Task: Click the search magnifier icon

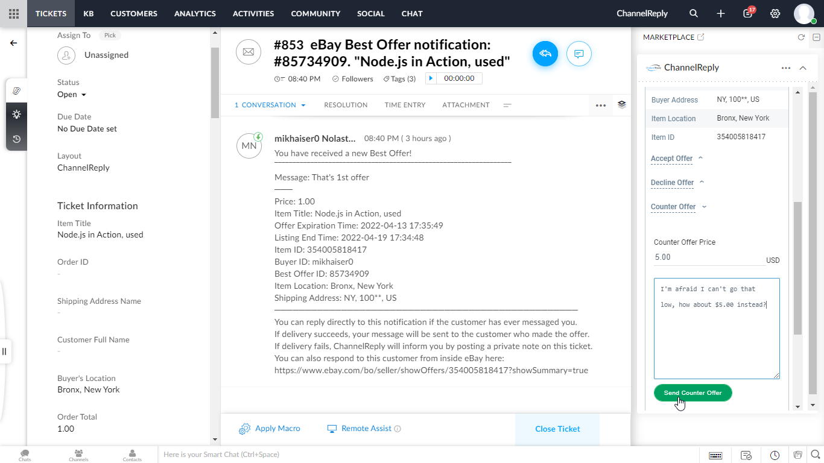Action: point(694,13)
